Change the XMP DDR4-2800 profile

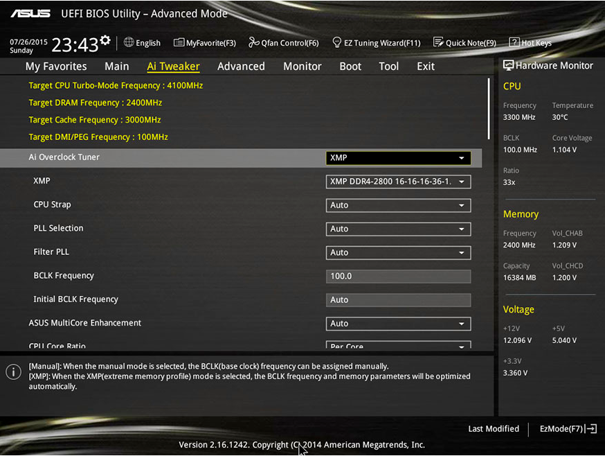[398, 181]
